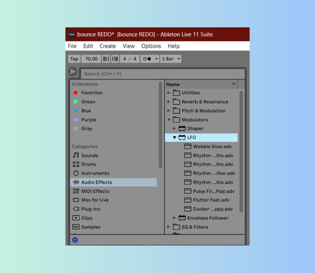Click the MIDI Effects icon
The height and width of the screenshot is (273, 315).
coord(76,191)
